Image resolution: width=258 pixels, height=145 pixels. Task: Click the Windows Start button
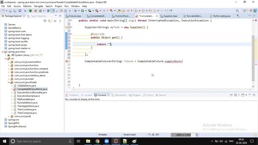click(x=4, y=141)
